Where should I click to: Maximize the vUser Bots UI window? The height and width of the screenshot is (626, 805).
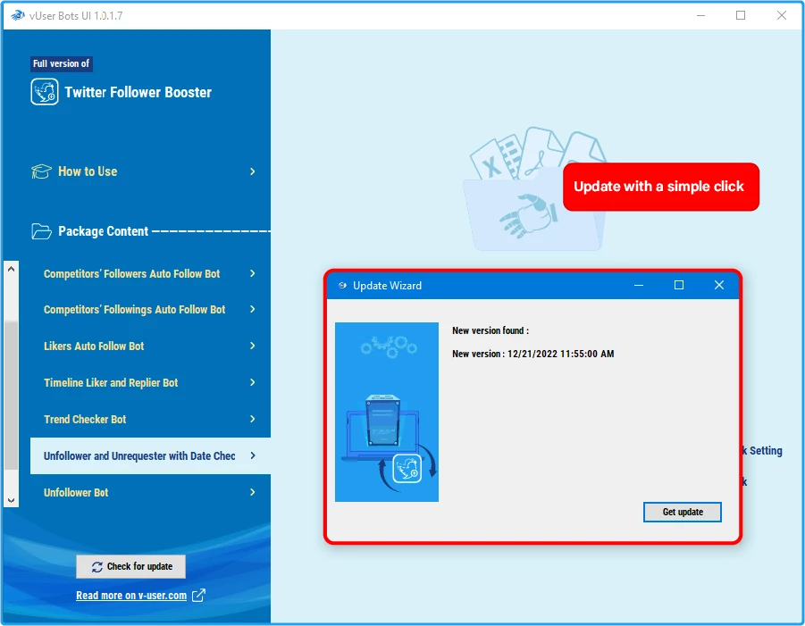(x=741, y=15)
